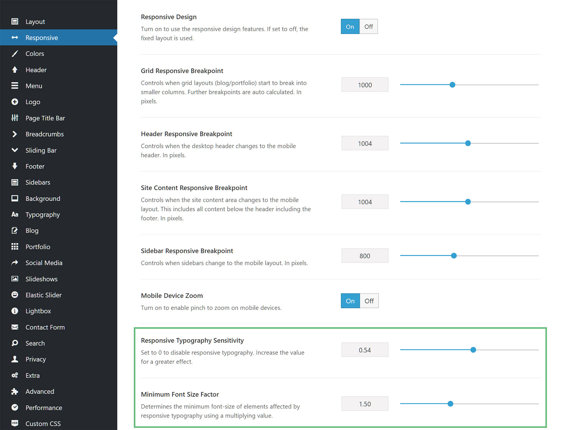Click the Layout icon in sidebar
The height and width of the screenshot is (430, 564).
click(x=15, y=21)
